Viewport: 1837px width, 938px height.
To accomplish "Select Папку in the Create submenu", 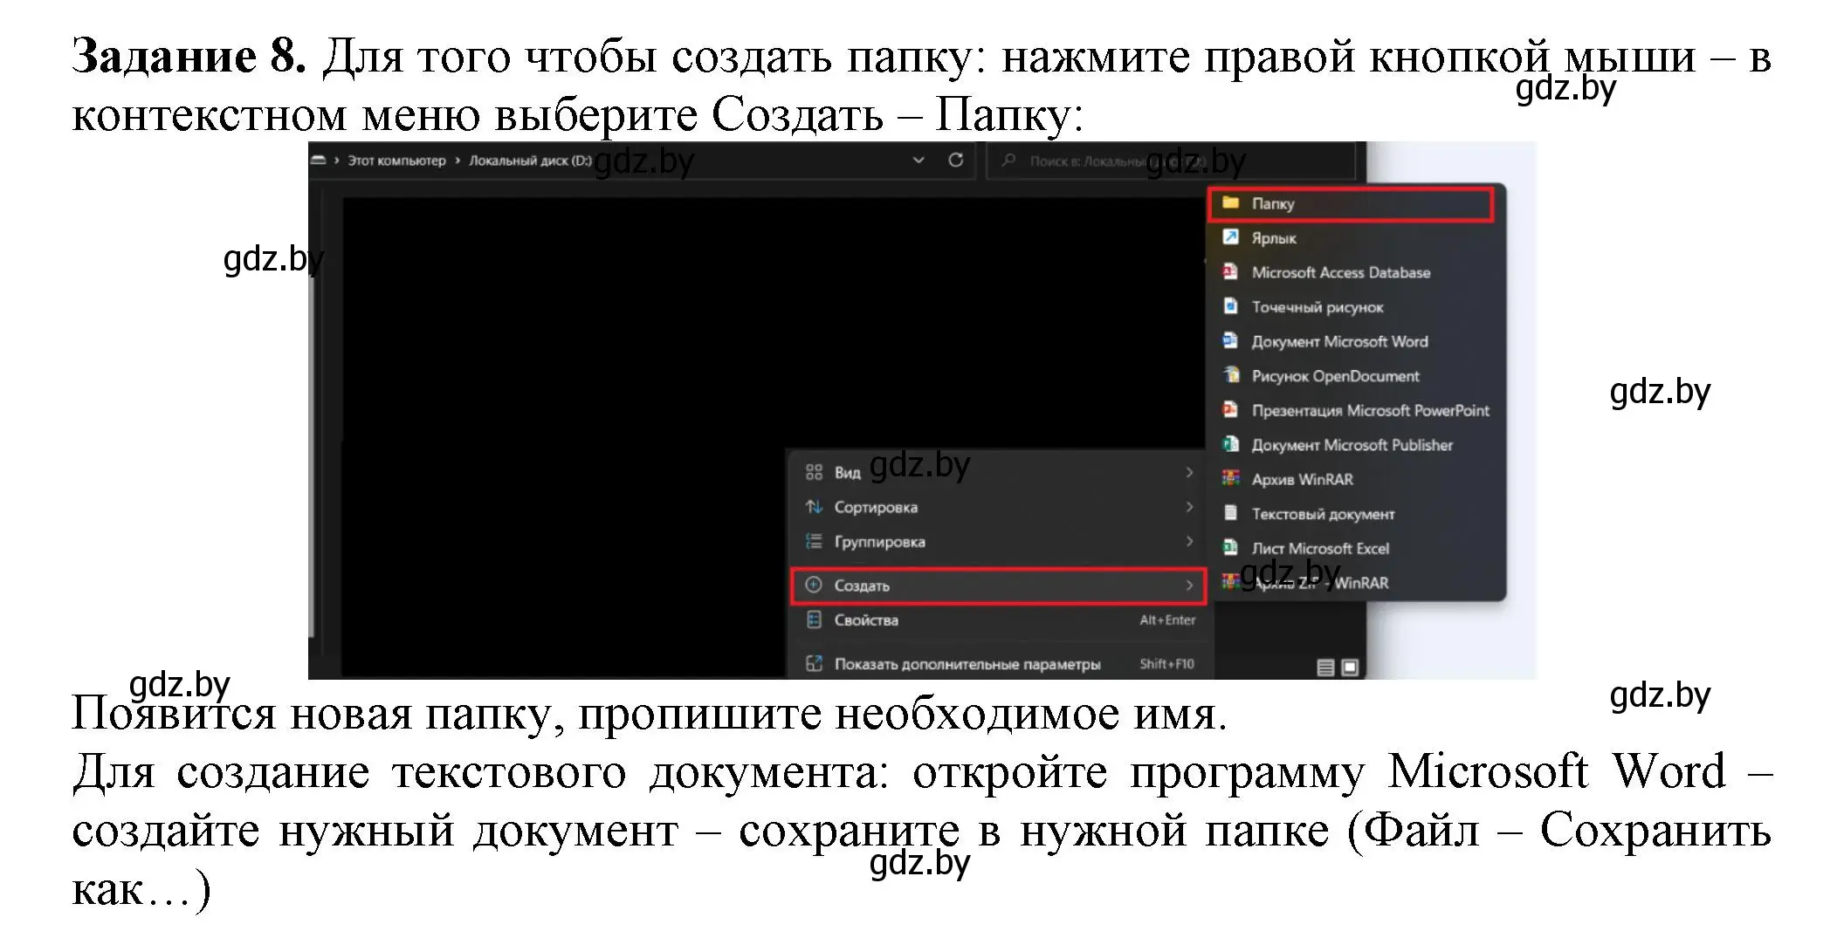I will point(1351,203).
